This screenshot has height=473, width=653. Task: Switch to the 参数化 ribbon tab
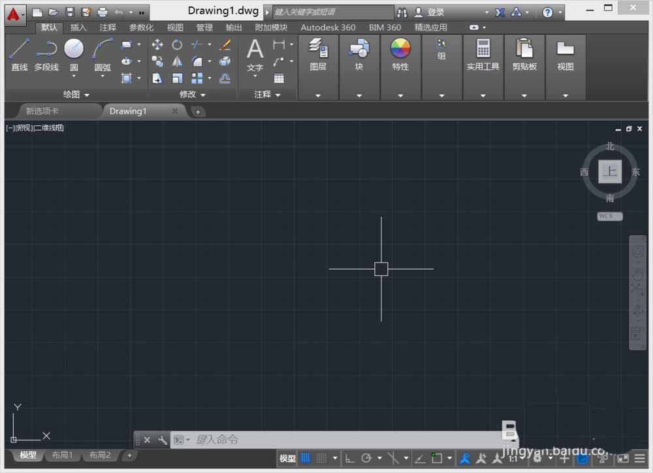[141, 27]
